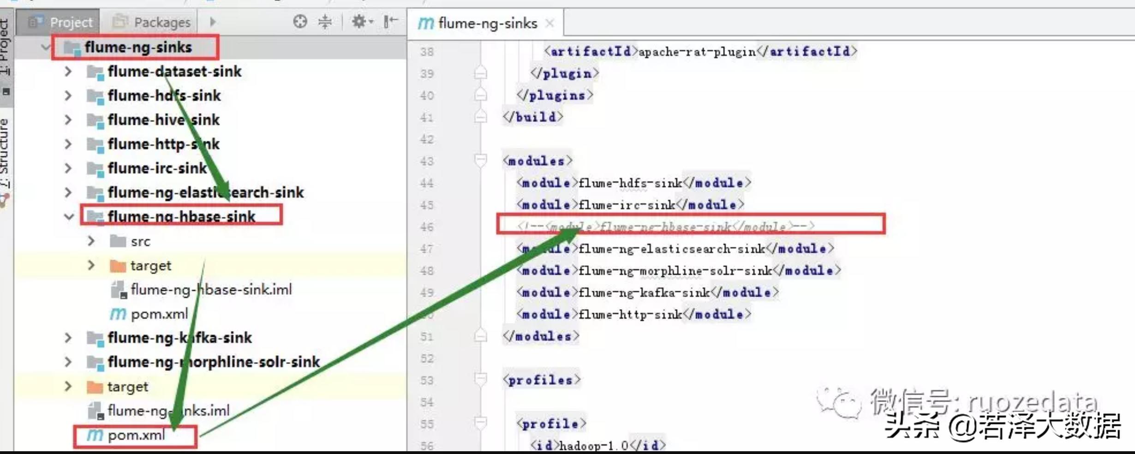
Task: Expand the flume-hive-sink module
Action: (68, 120)
